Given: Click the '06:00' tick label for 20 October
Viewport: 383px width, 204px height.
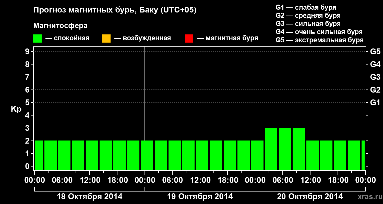Looking at the screenshot, I should point(283,180).
